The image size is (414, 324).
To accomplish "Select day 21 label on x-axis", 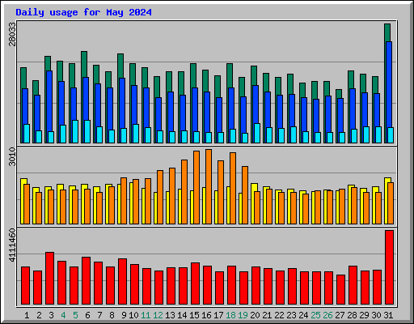I will point(267,315).
